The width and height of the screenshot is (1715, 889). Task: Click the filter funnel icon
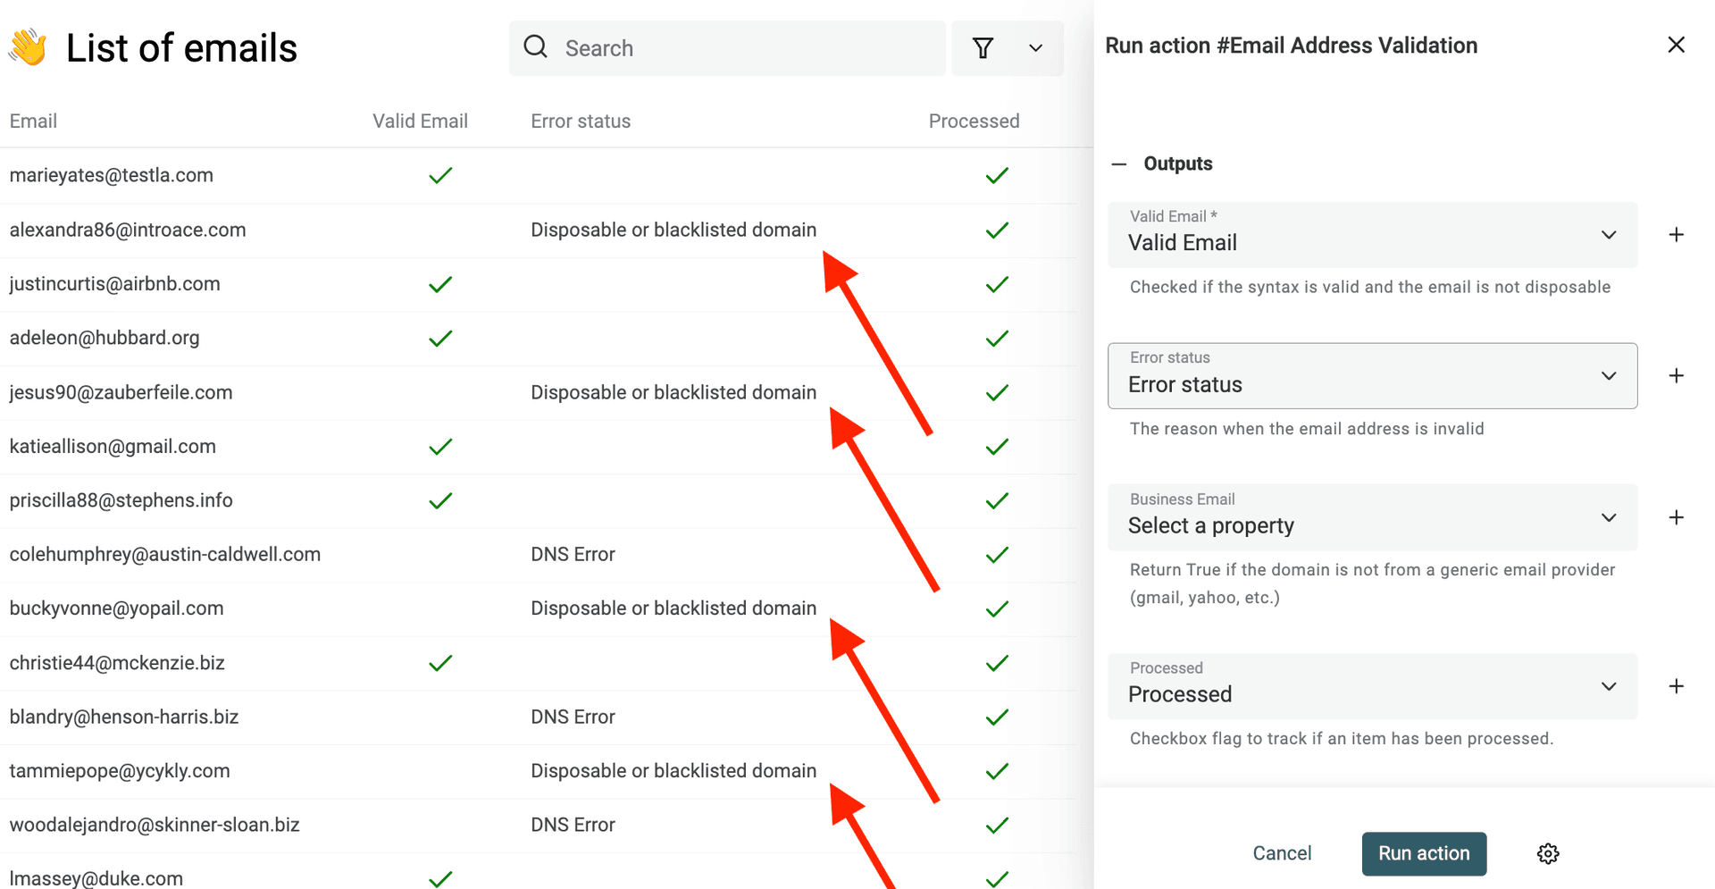(x=983, y=48)
